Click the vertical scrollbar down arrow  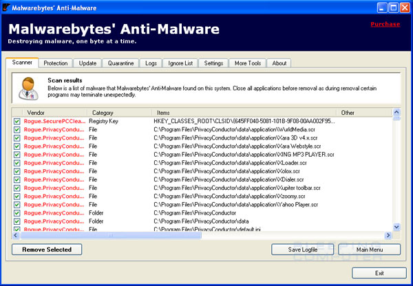pyautogui.click(x=396, y=227)
